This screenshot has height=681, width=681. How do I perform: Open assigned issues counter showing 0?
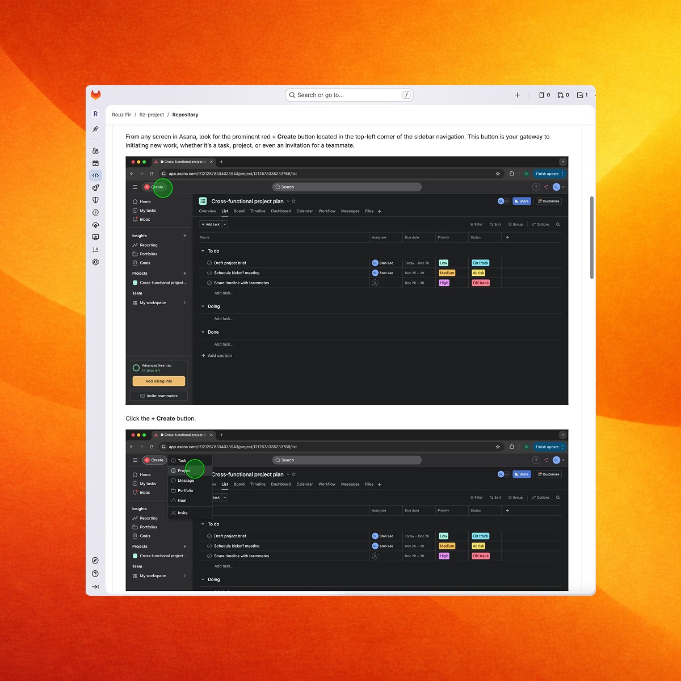[x=545, y=95]
